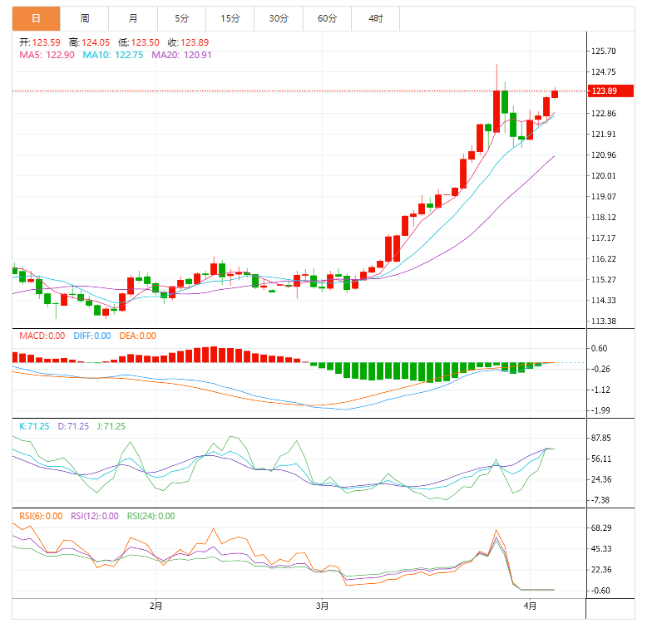The width and height of the screenshot is (647, 628).
Task: Switch to the 月 (monthly) tab
Action: [133, 18]
